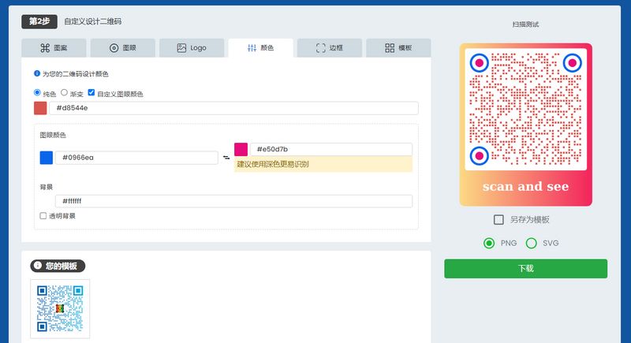
Task: Select the 颜色 color tab
Action: [261, 48]
